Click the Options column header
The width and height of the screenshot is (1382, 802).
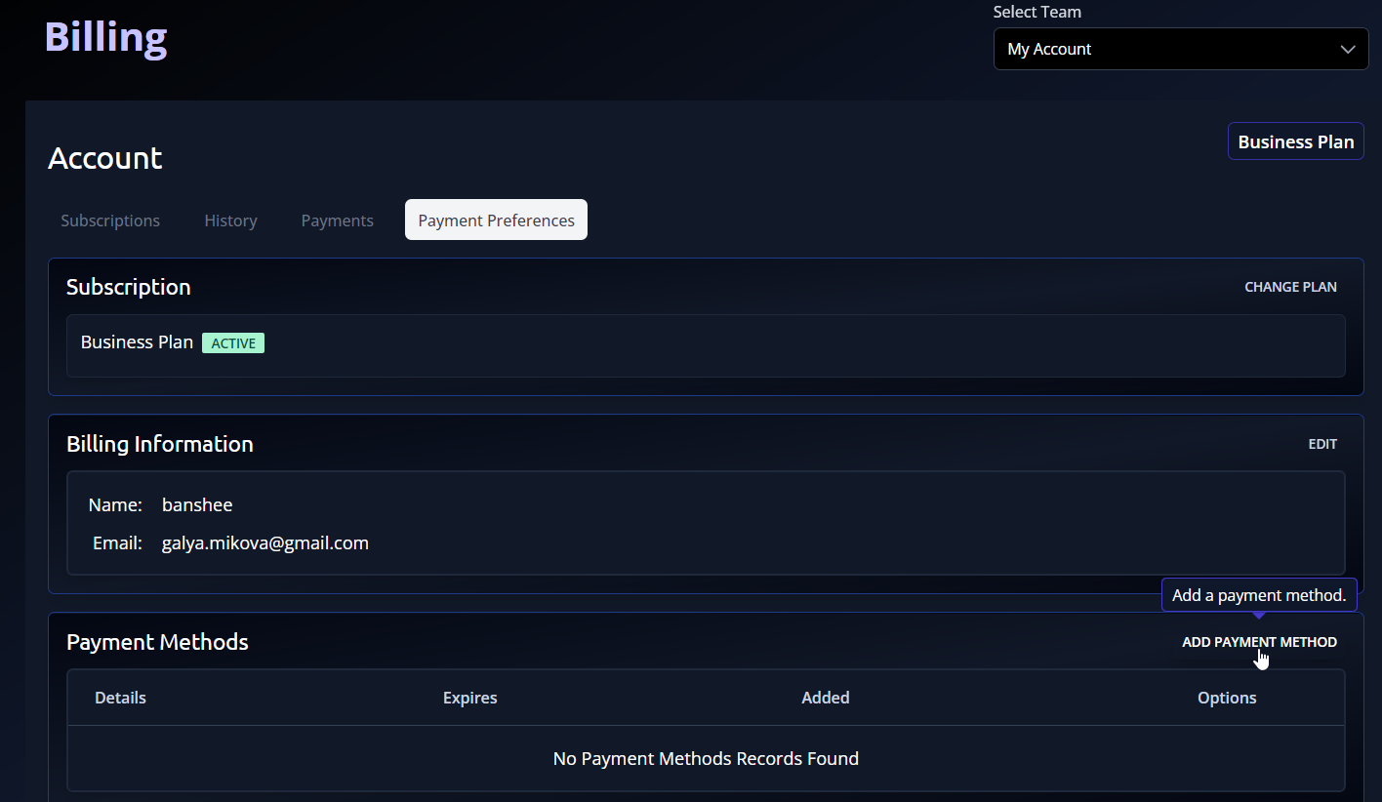click(x=1226, y=698)
